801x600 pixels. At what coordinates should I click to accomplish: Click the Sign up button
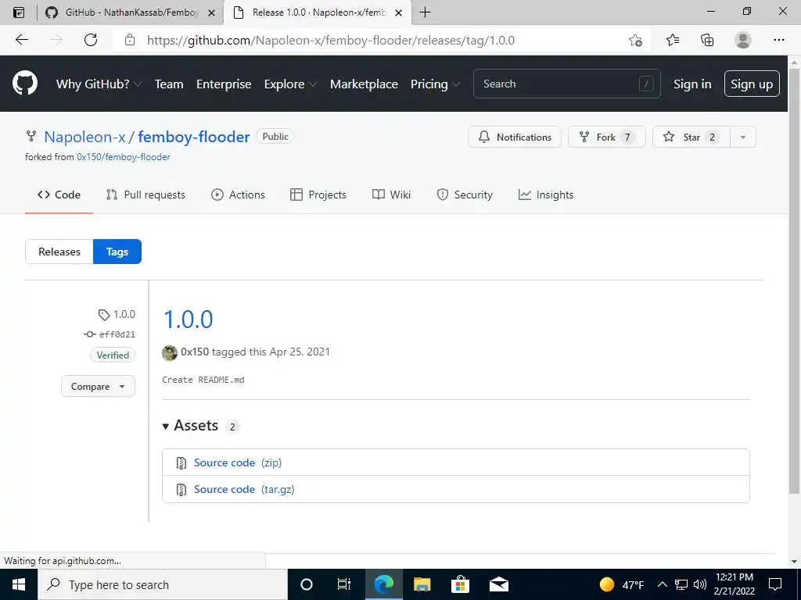(x=752, y=84)
